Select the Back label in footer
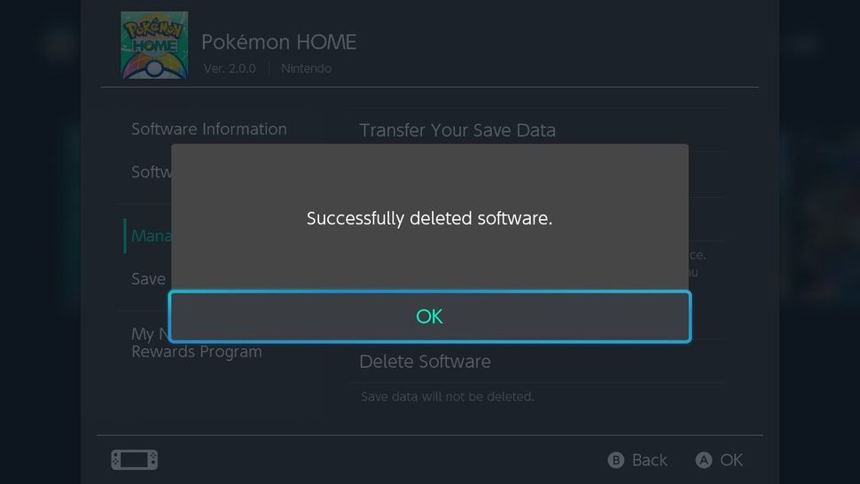Image resolution: width=860 pixels, height=484 pixels. (649, 460)
